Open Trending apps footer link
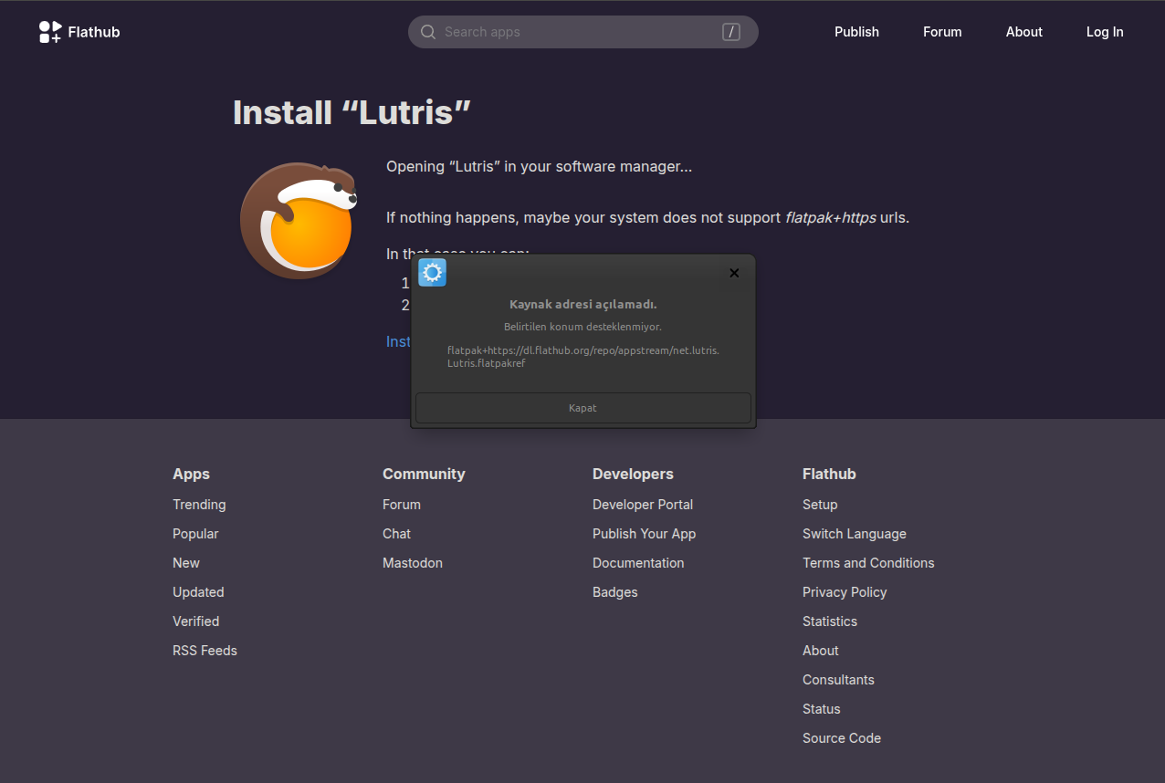1165x783 pixels. (x=199, y=505)
